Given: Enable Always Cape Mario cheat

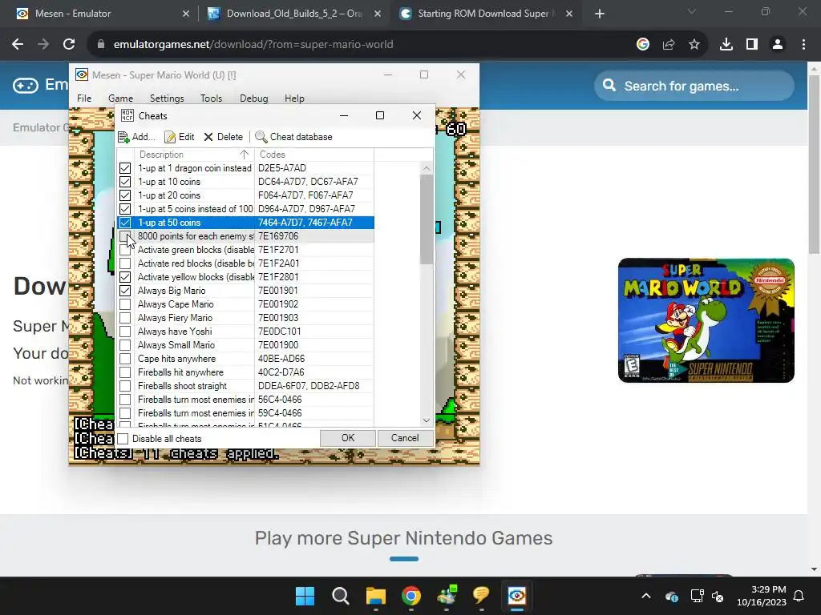Looking at the screenshot, I should 124,303.
